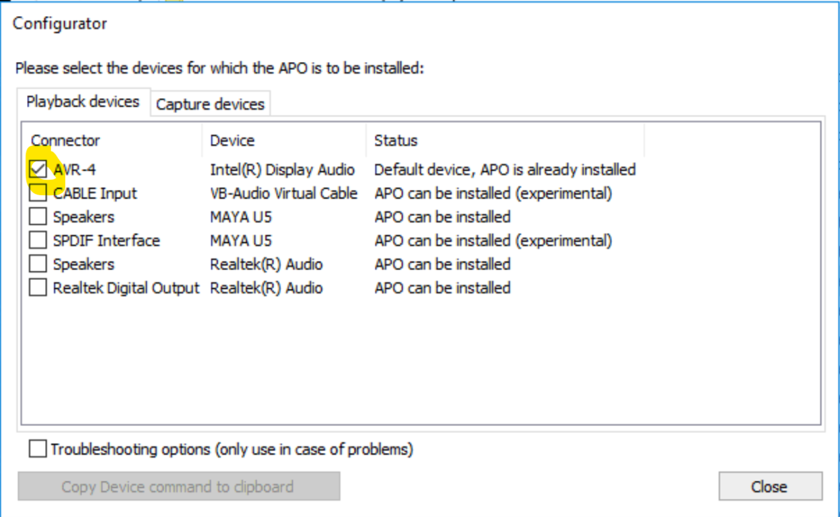The image size is (840, 517).
Task: Click the SPDIF Interface connector name
Action: [x=106, y=240]
